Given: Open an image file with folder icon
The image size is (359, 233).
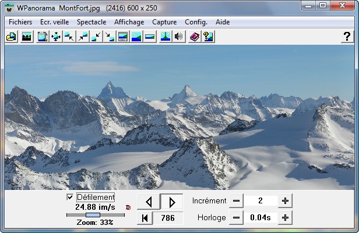Looking at the screenshot, I should pyautogui.click(x=12, y=37).
